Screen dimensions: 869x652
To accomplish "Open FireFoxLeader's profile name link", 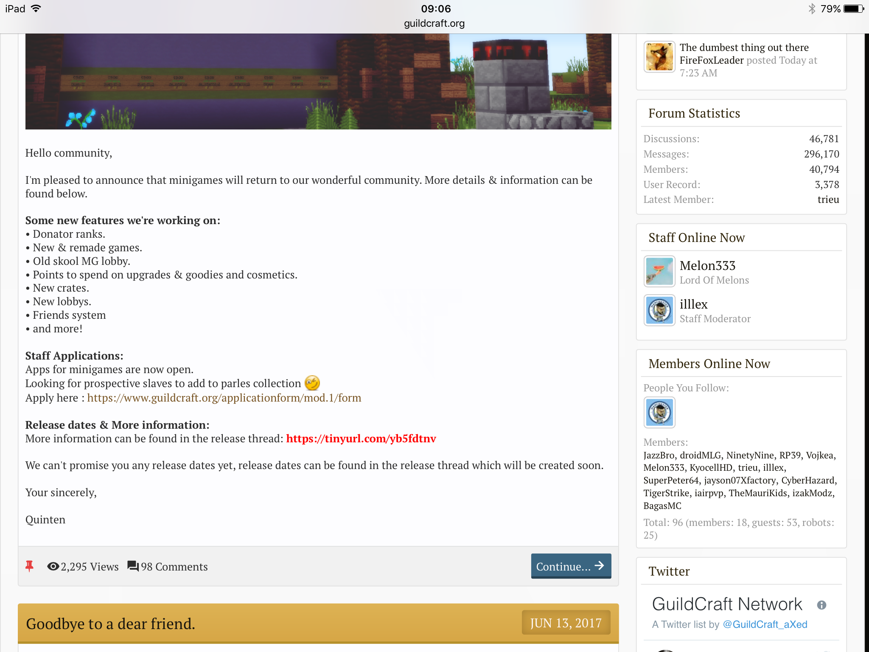I will coord(712,60).
